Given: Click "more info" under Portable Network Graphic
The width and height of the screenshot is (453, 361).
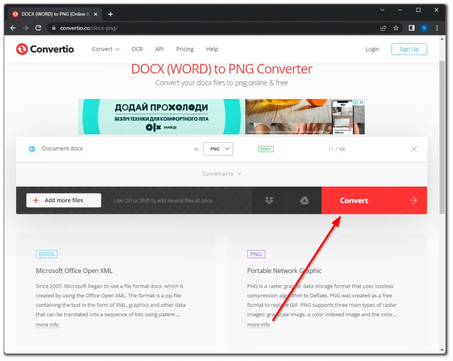Looking at the screenshot, I should 258,324.
